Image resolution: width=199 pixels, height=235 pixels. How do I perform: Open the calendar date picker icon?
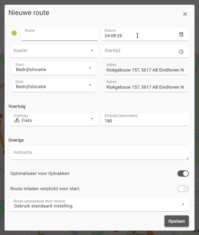point(181,34)
